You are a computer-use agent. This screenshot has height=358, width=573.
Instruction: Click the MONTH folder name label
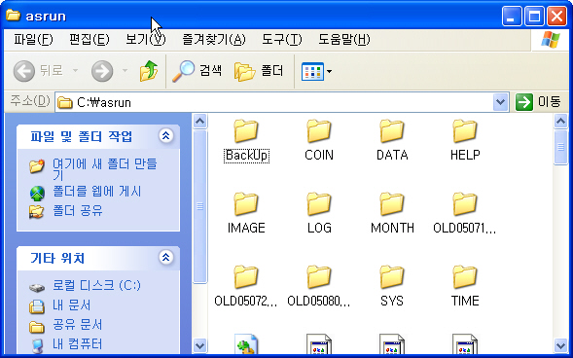click(x=392, y=228)
